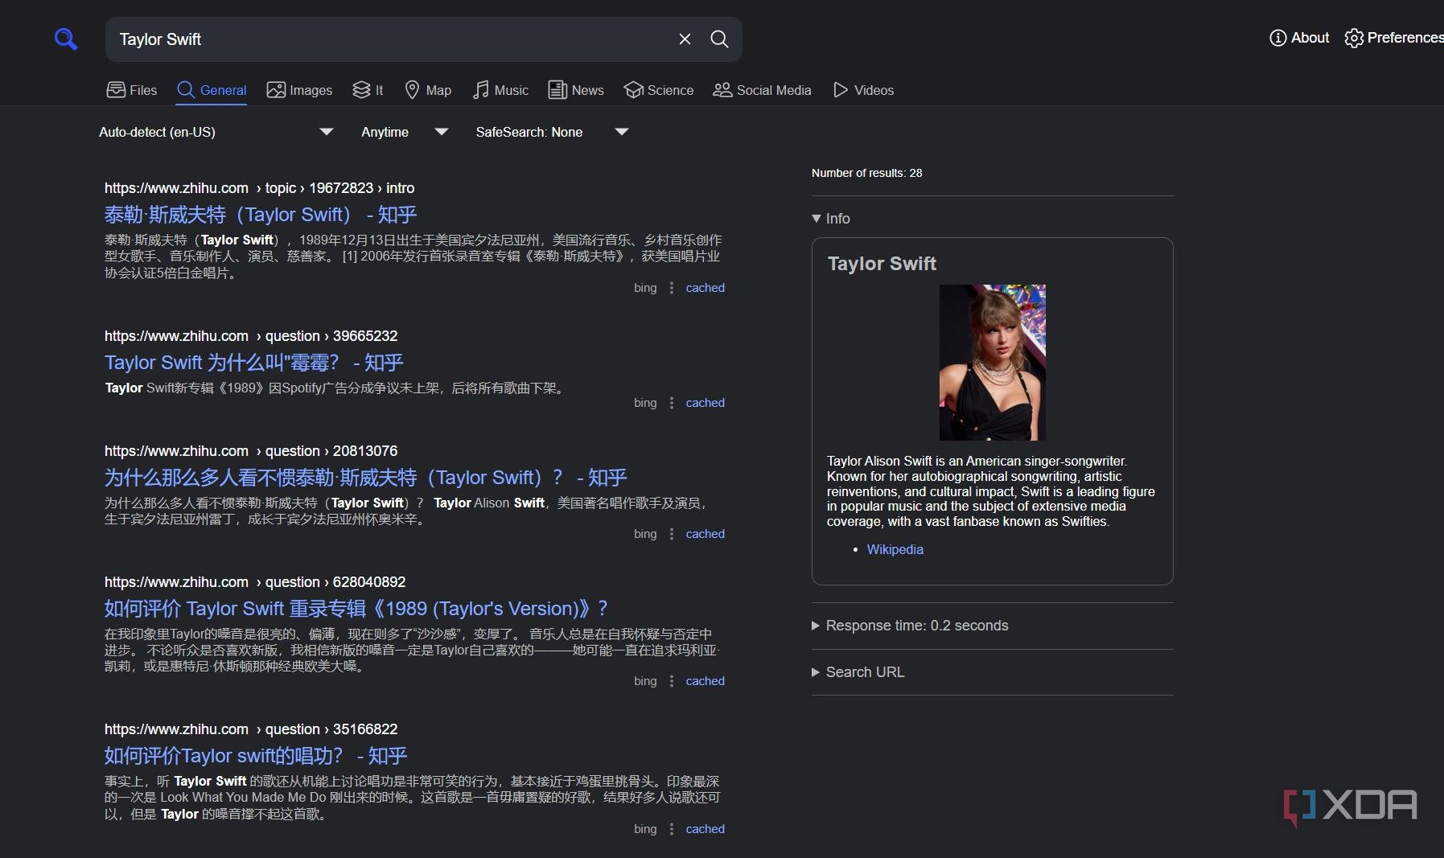
Task: Collapse the Info section
Action: pyautogui.click(x=832, y=219)
